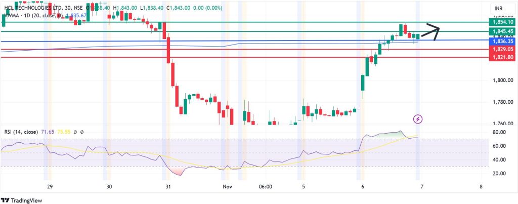The image size is (518, 204).
Task: Click the 06:00 time axis label
Action: (x=266, y=186)
